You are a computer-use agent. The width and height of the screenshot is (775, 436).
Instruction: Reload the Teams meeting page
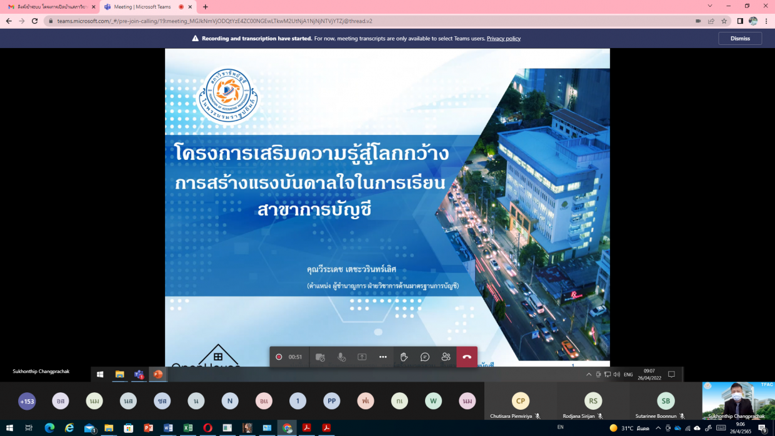(35, 21)
